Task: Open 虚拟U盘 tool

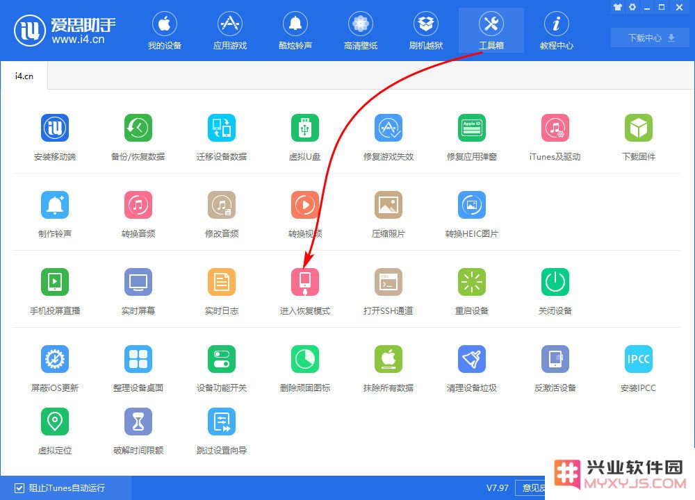Action: click(x=305, y=128)
